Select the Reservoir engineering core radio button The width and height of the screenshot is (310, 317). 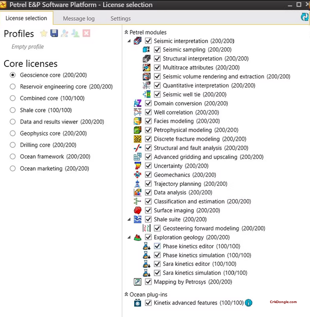pyautogui.click(x=13, y=87)
